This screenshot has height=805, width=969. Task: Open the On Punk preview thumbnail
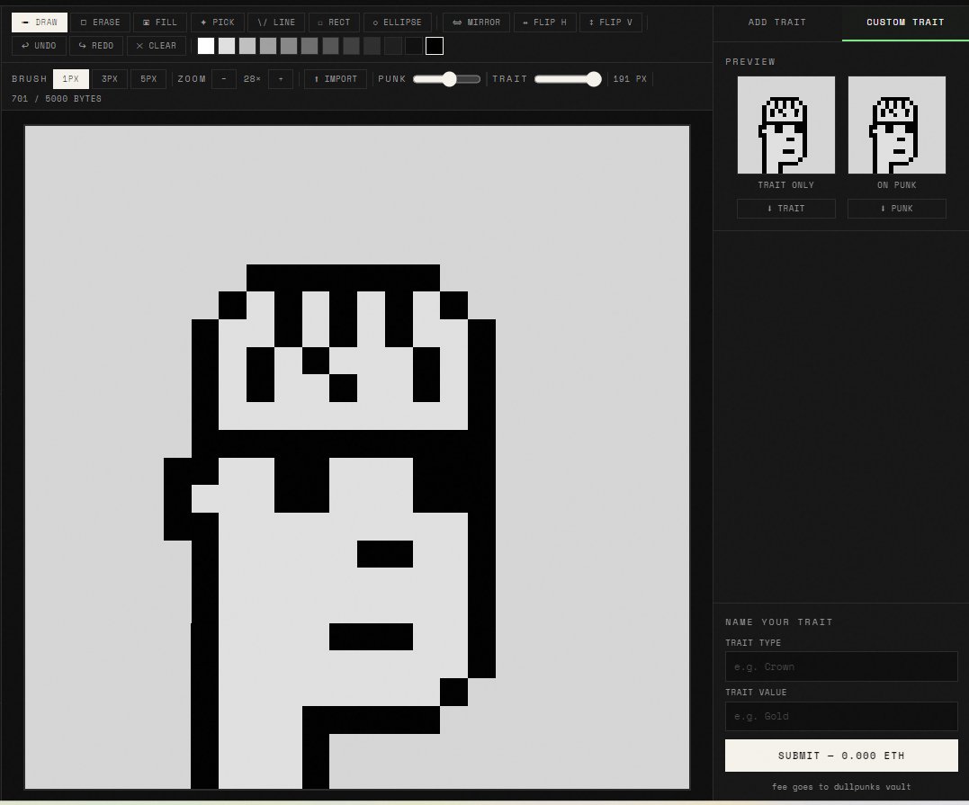(x=897, y=125)
